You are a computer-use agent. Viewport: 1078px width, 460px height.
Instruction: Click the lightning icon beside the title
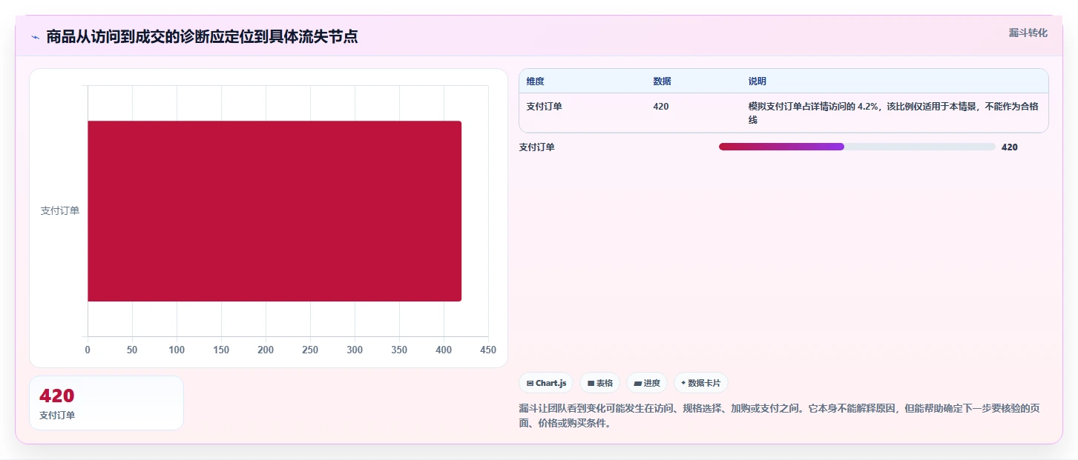pyautogui.click(x=36, y=37)
